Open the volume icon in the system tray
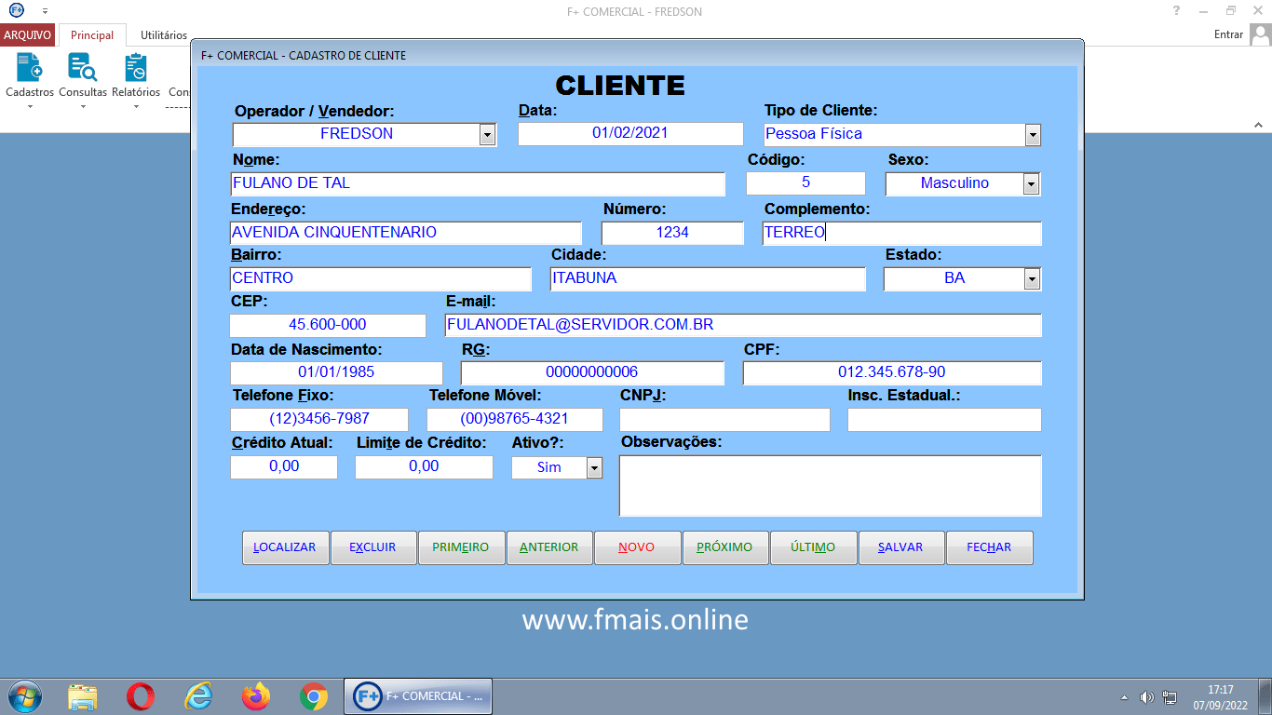 click(1147, 695)
